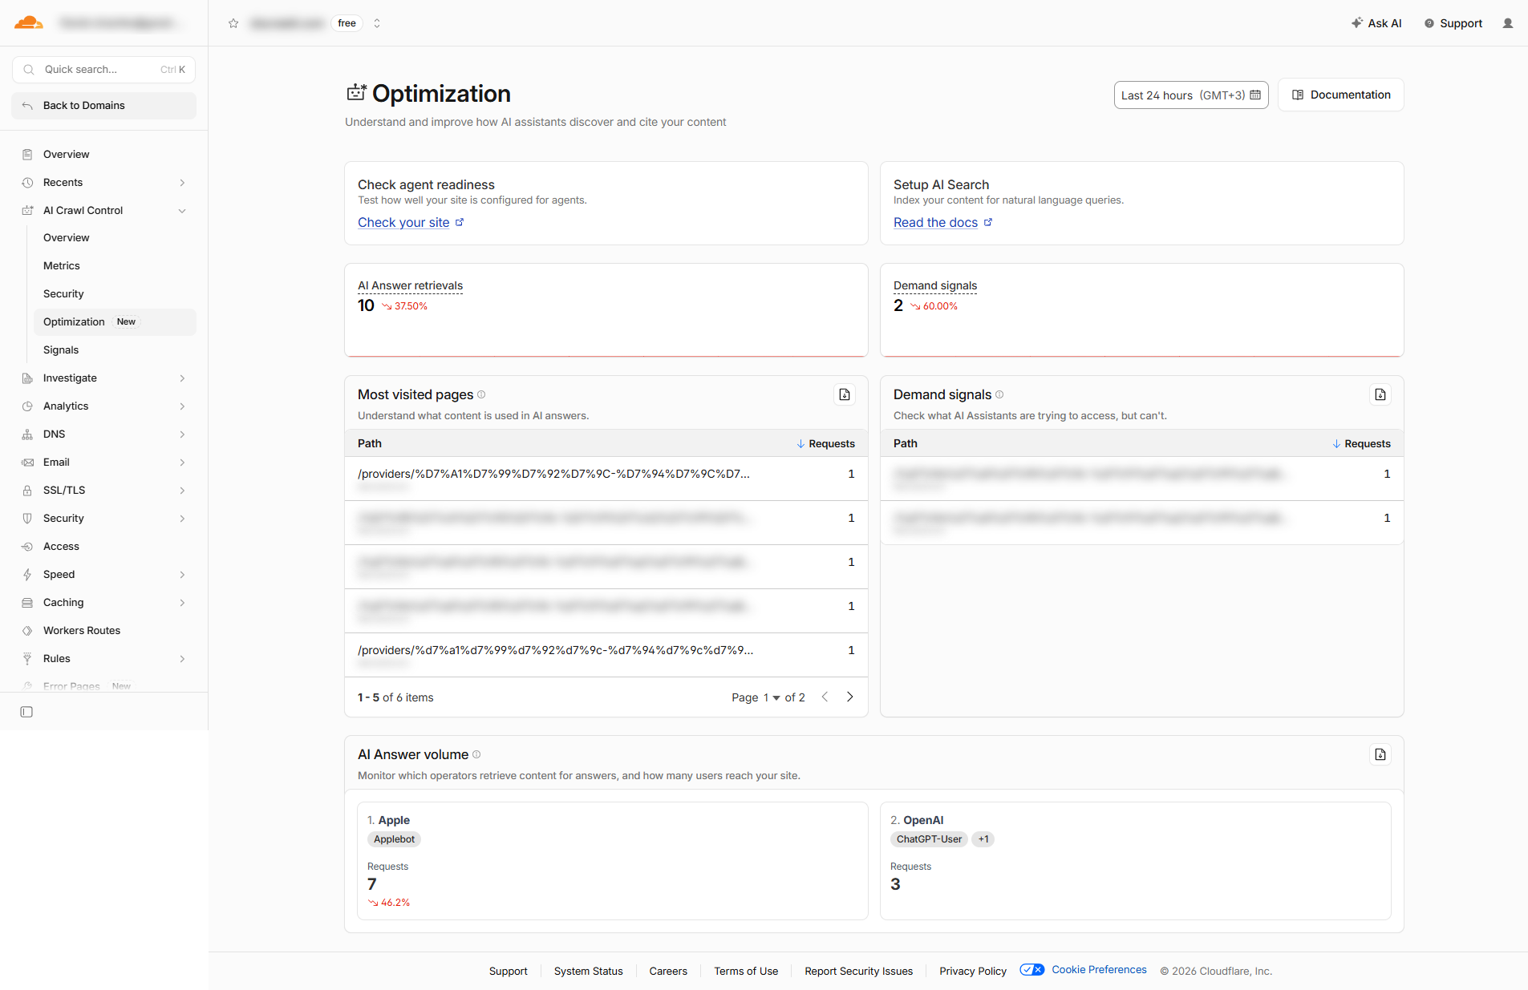Show the Most visited pages info tooltip
This screenshot has height=990, width=1528.
481,394
